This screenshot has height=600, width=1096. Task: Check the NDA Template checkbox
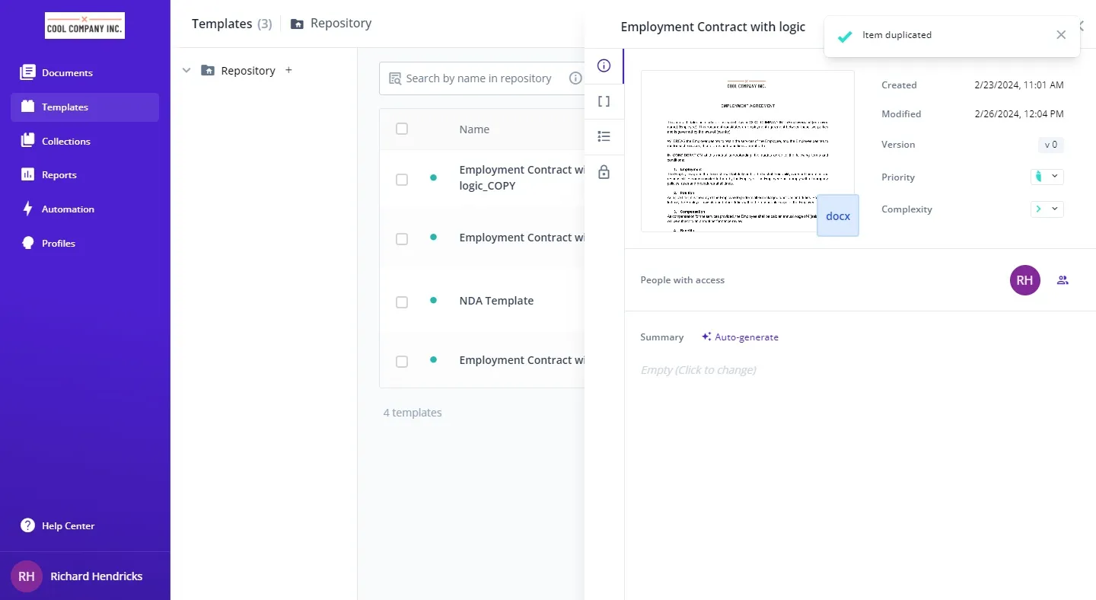click(x=402, y=302)
